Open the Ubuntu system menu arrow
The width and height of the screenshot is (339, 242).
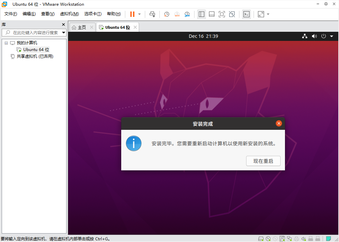click(332, 37)
